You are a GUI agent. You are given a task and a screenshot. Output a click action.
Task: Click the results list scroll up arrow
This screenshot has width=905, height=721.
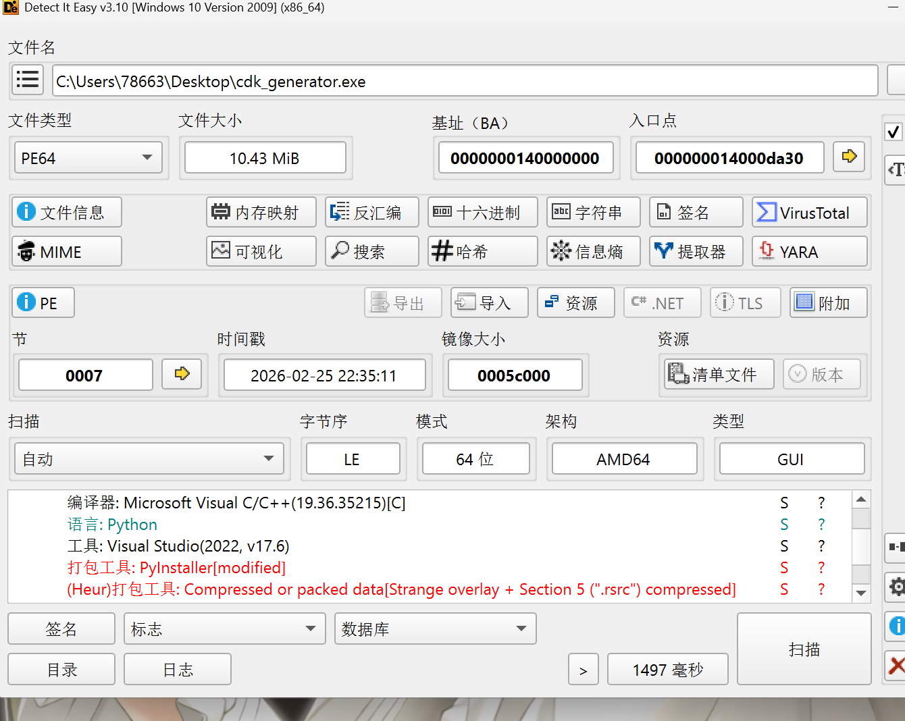click(x=861, y=500)
